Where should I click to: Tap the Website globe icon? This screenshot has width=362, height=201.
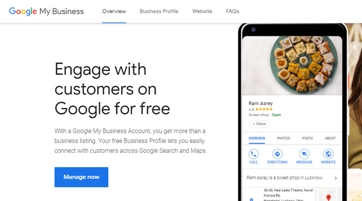pyautogui.click(x=328, y=154)
